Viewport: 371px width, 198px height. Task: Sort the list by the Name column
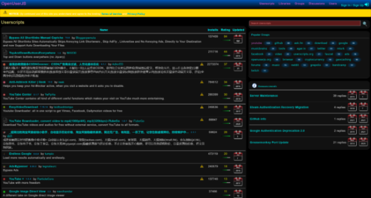[x=104, y=30]
